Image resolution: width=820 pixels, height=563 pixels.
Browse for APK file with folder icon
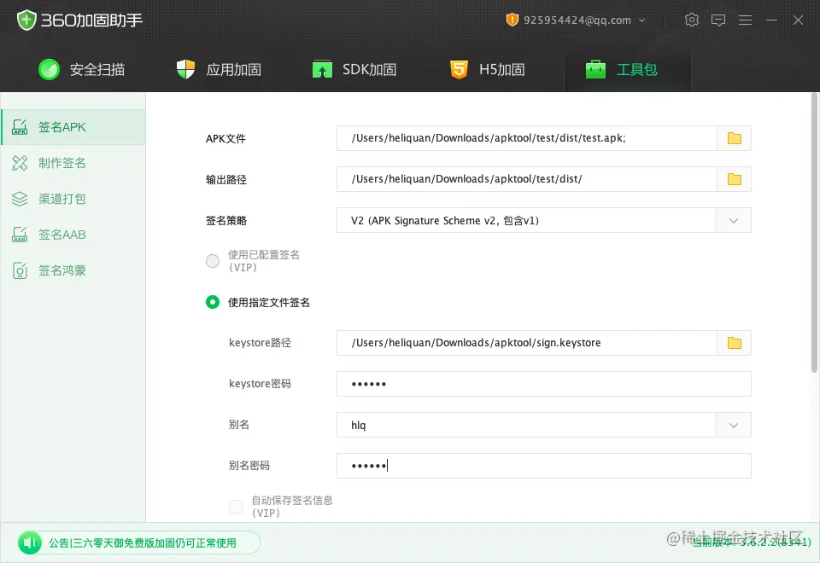[735, 138]
